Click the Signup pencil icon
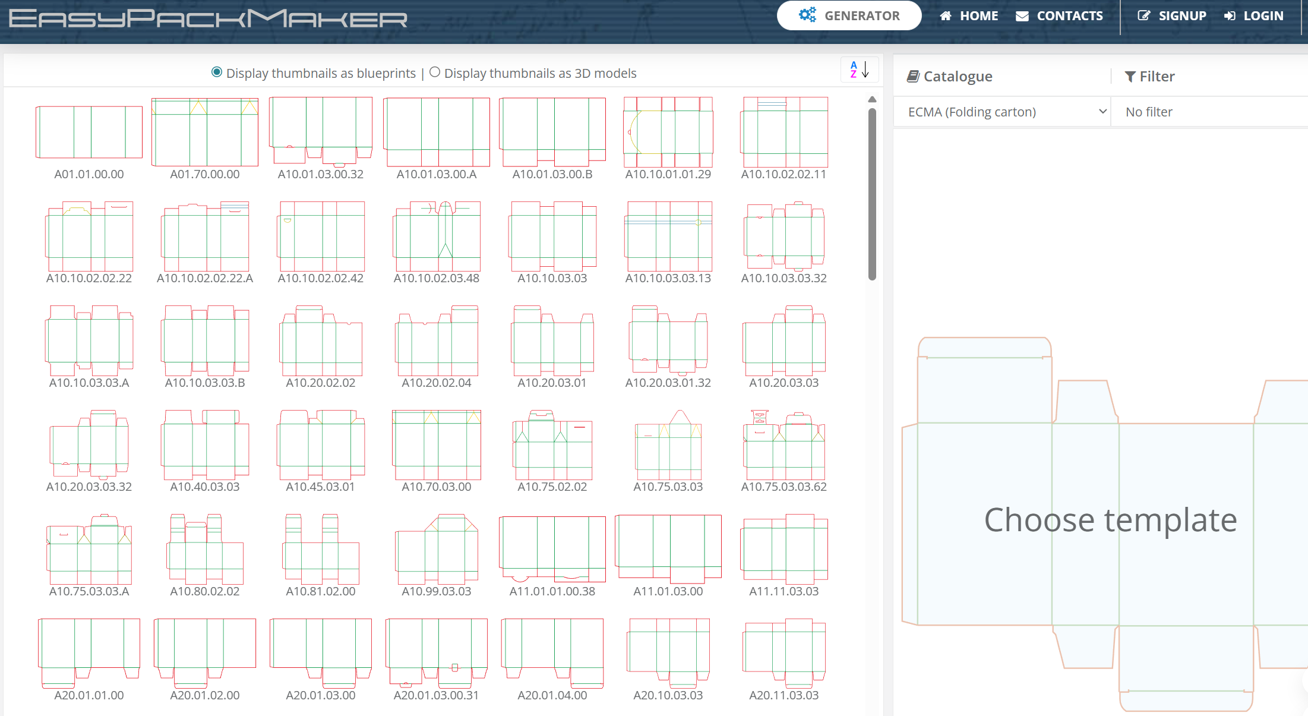 [x=1143, y=15]
